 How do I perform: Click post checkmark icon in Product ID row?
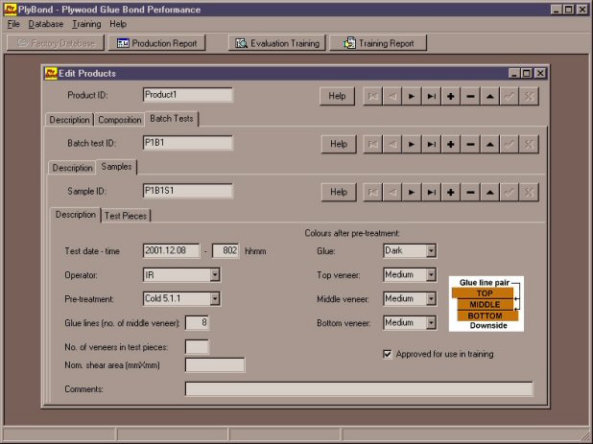coord(510,96)
